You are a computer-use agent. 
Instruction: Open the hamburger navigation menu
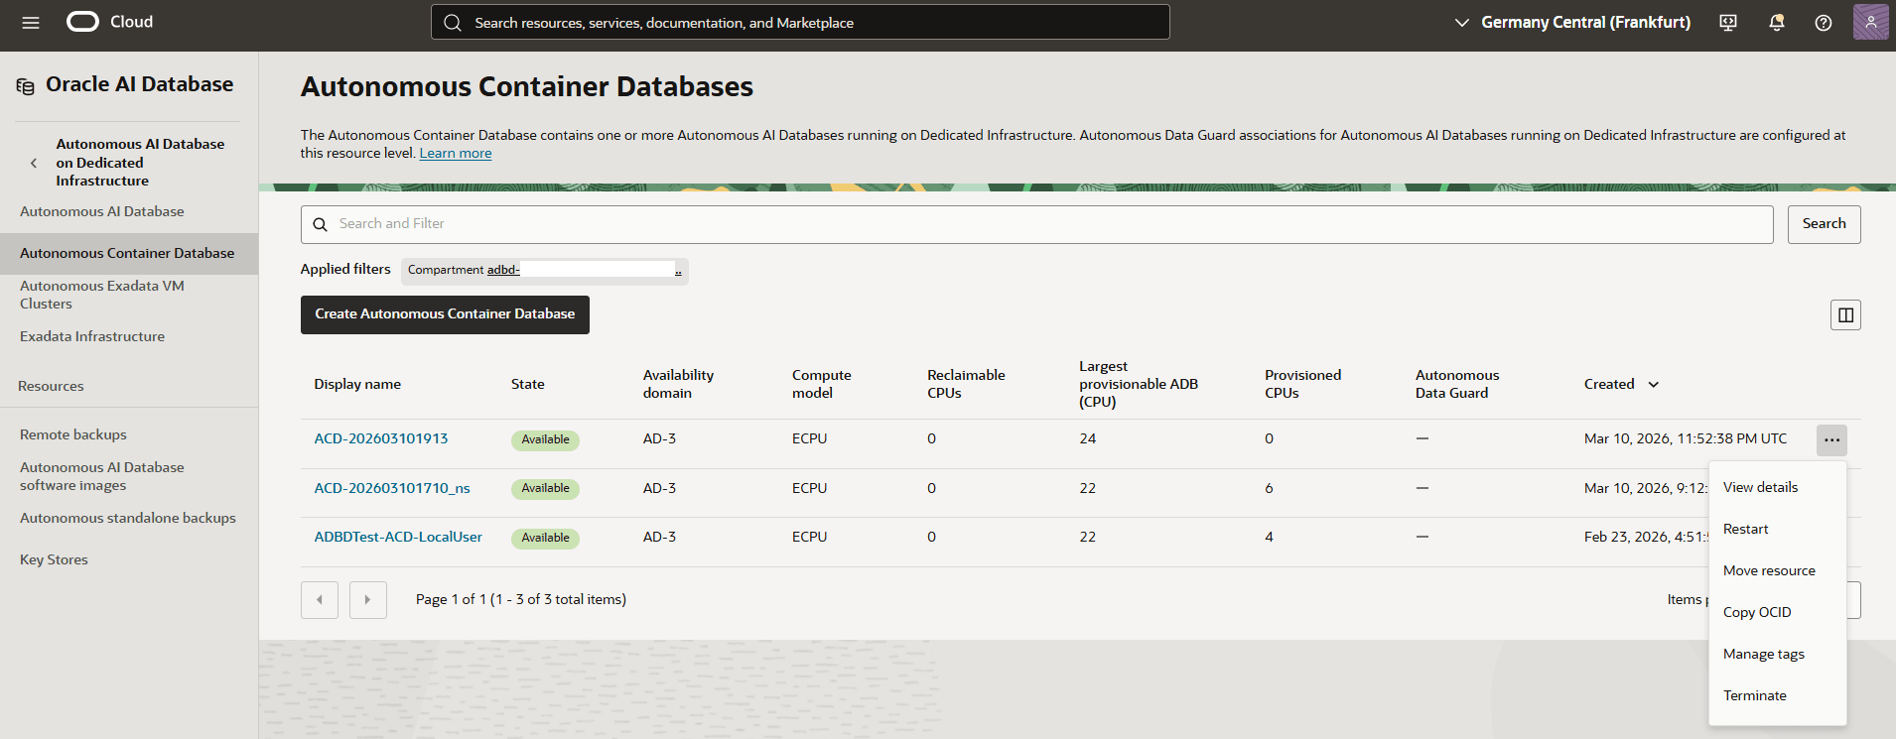click(31, 22)
